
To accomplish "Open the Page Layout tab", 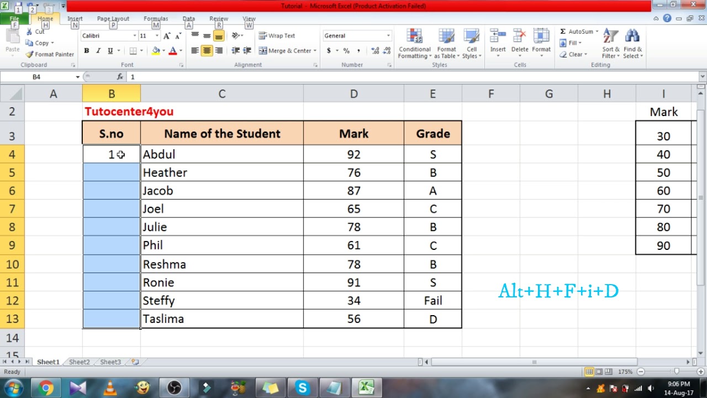I will click(113, 19).
